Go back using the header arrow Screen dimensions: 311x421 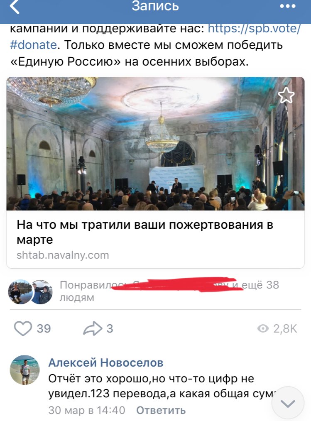point(15,7)
